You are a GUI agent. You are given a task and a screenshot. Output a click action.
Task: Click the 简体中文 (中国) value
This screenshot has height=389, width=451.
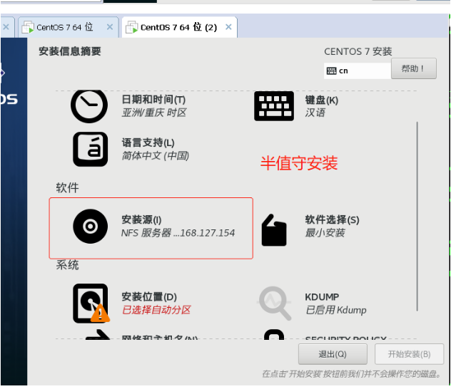[x=156, y=155]
